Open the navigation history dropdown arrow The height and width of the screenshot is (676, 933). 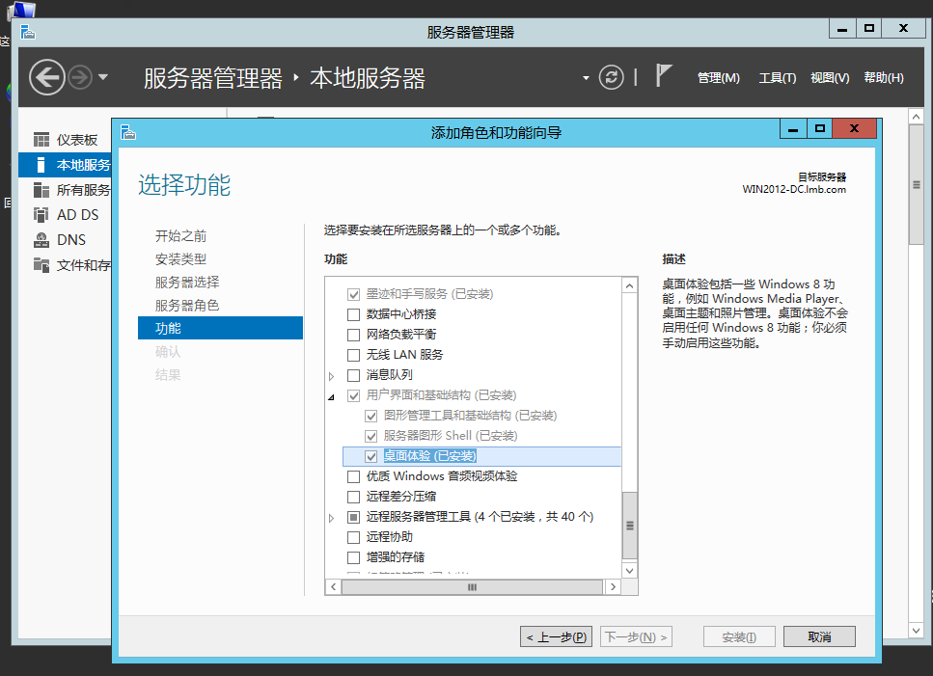click(103, 77)
